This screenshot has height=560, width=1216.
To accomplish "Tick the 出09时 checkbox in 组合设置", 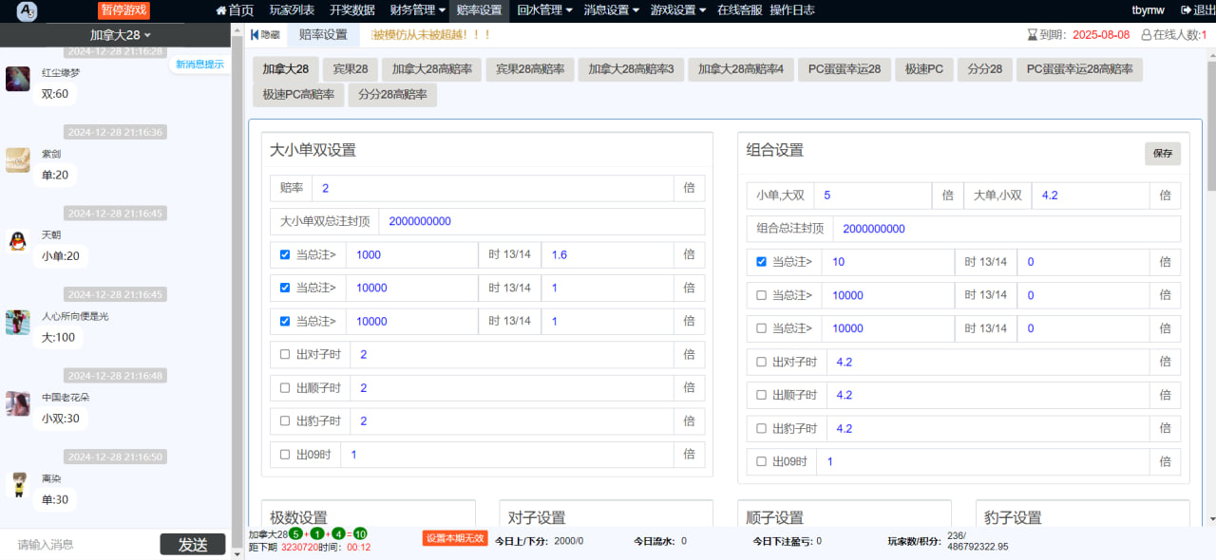I will point(761,461).
